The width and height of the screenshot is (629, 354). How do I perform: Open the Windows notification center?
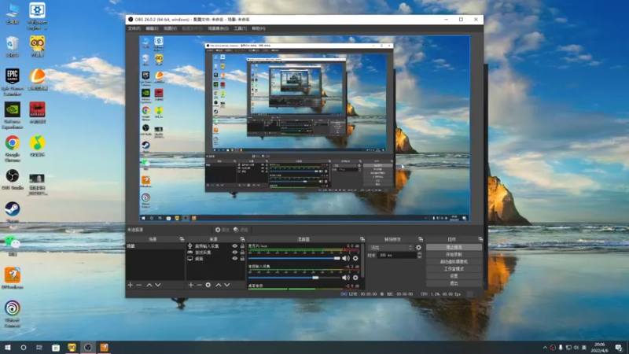(619, 348)
